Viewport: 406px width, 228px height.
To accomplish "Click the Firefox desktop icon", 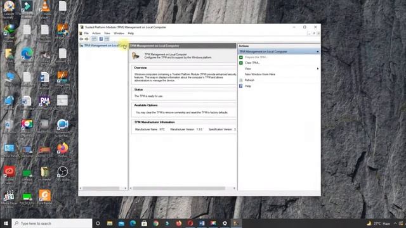I will (x=63, y=150).
